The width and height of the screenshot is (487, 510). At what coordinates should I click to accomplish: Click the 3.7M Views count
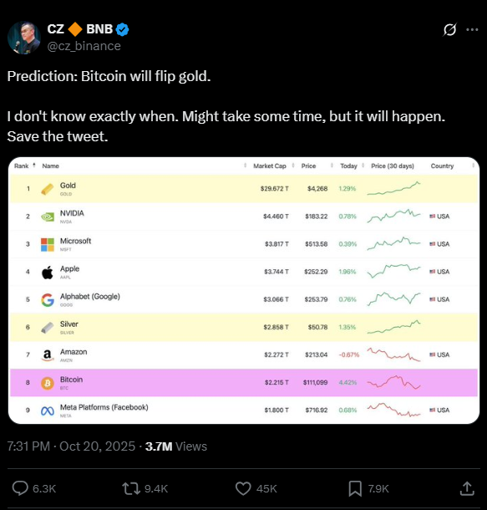[x=176, y=446]
